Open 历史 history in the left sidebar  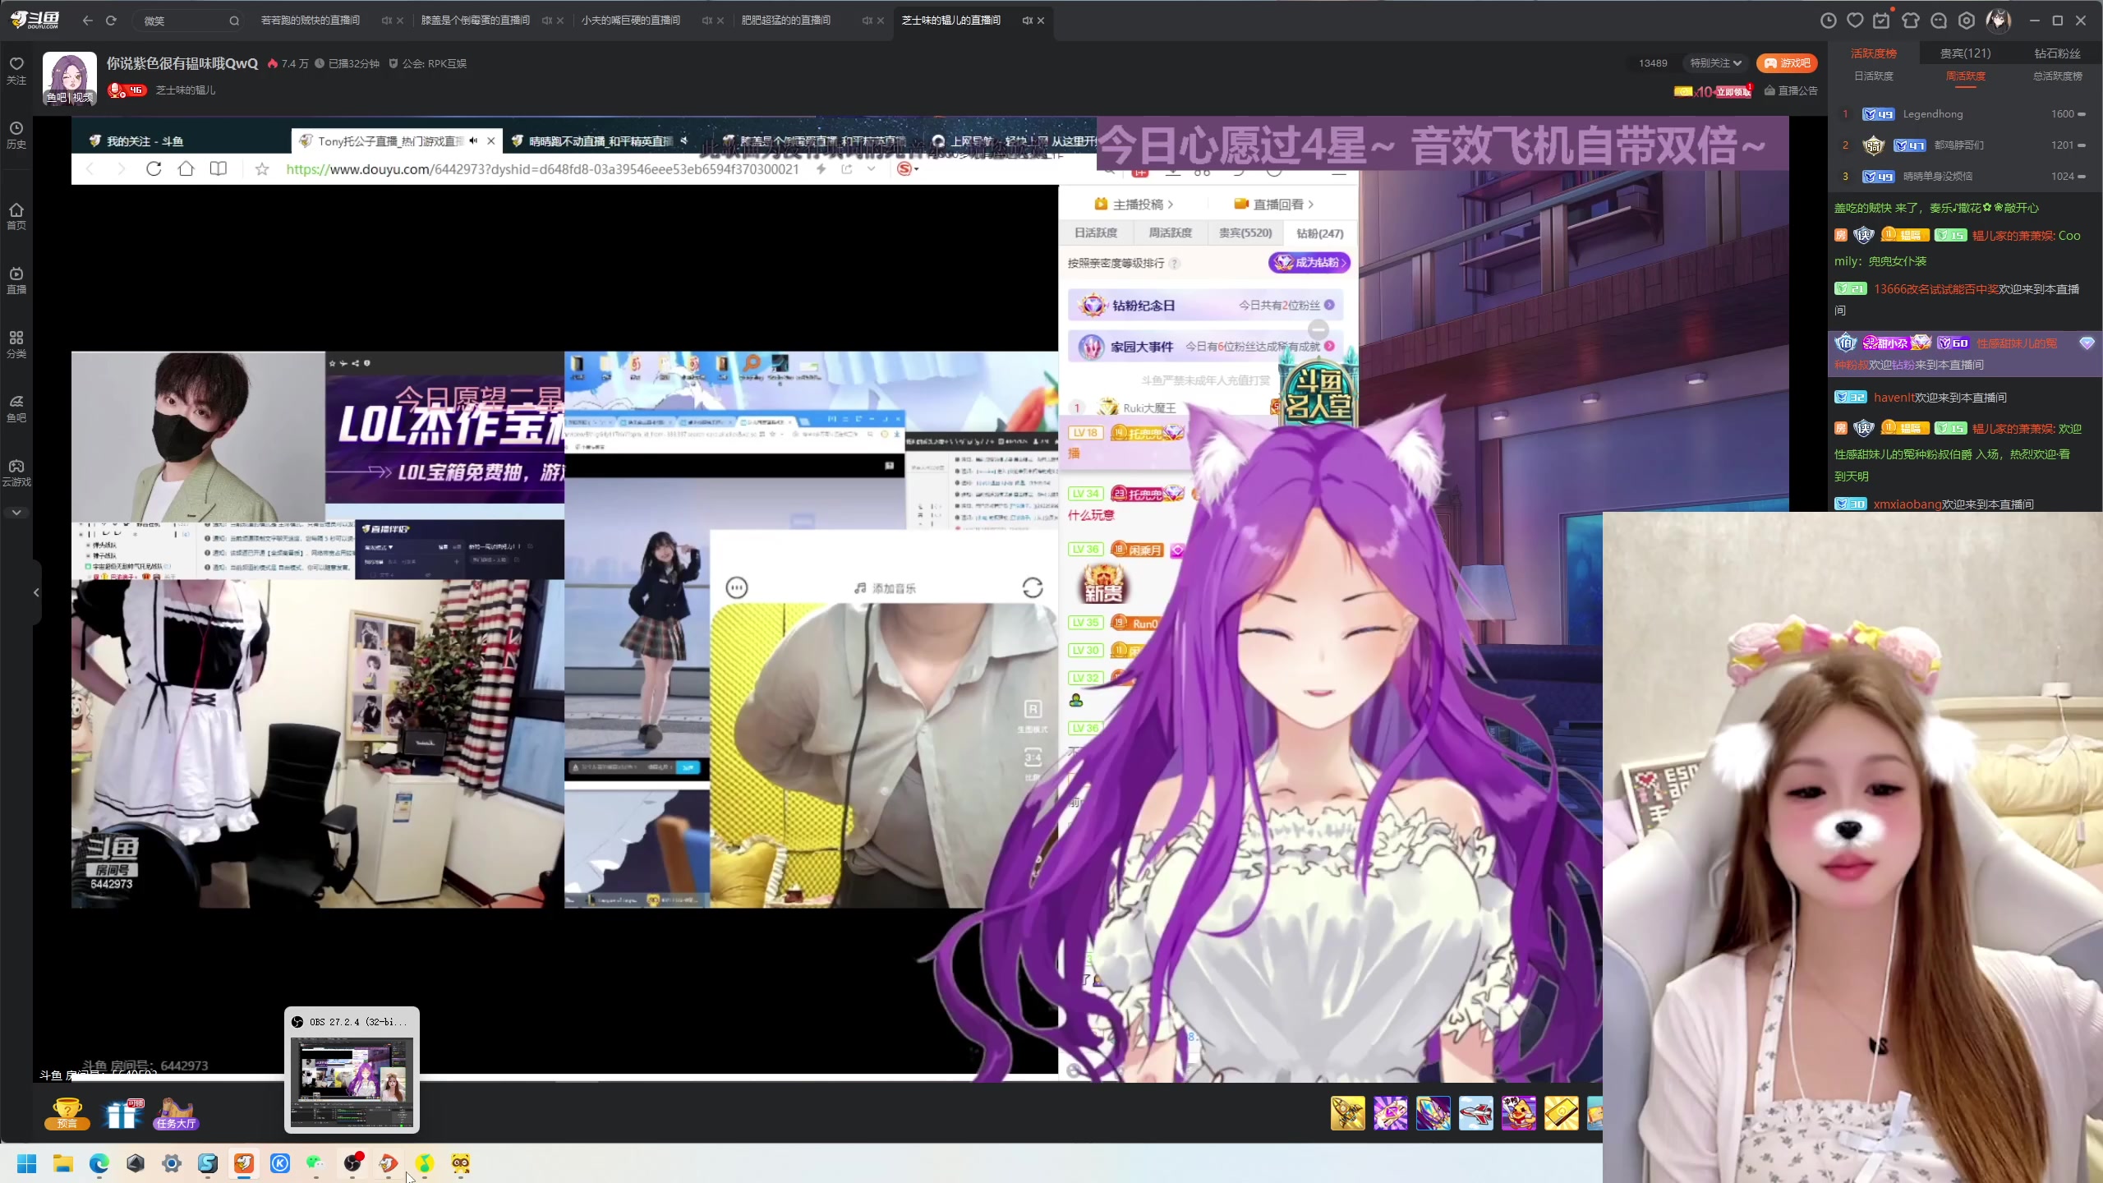(16, 135)
